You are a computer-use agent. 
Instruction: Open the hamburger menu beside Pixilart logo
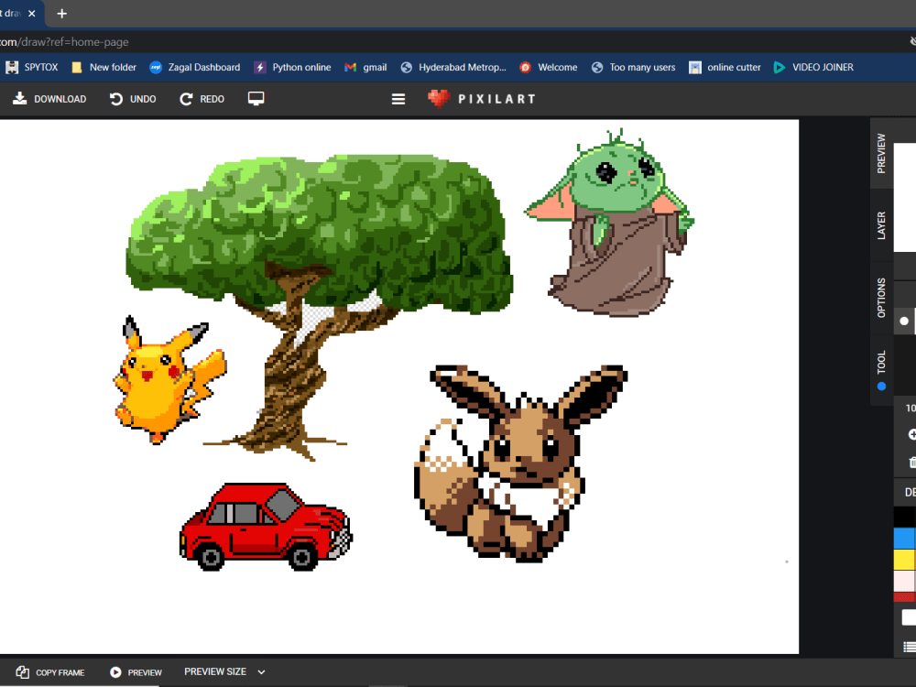point(398,99)
